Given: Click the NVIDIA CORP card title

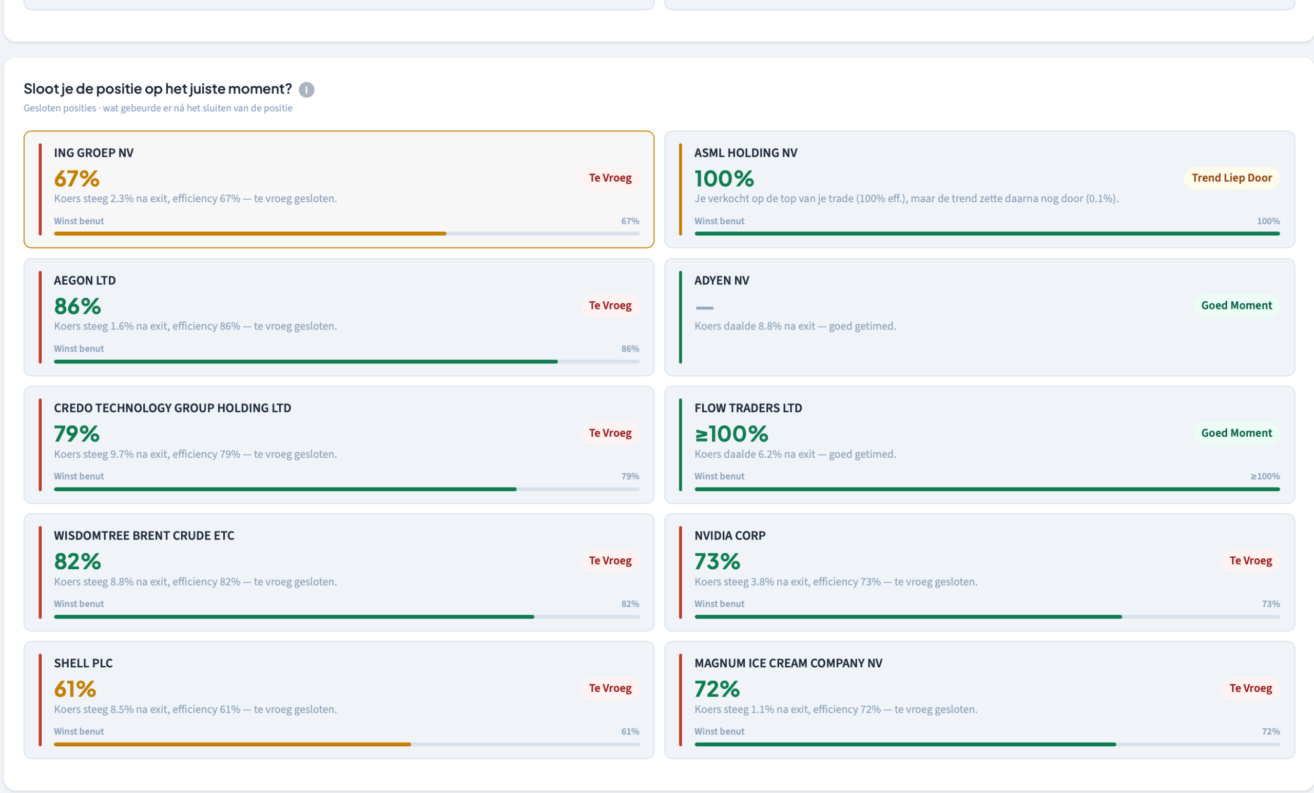Looking at the screenshot, I should tap(729, 535).
